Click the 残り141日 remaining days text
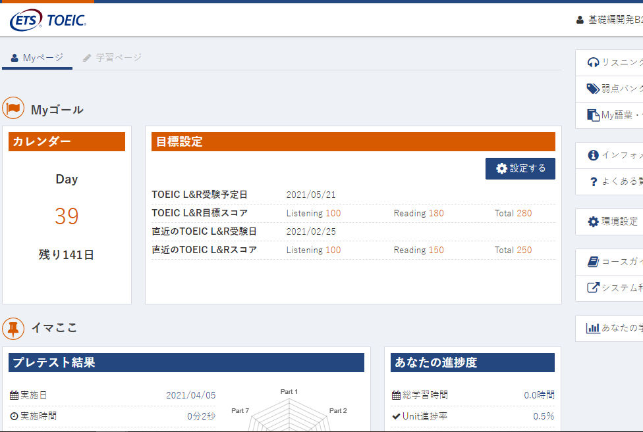This screenshot has width=643, height=432. [67, 255]
